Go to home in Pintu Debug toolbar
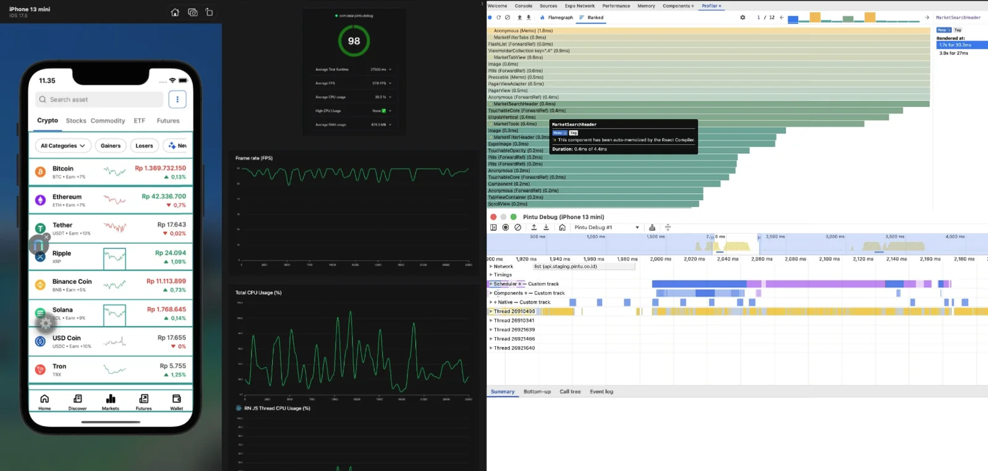The height and width of the screenshot is (471, 988). (562, 227)
